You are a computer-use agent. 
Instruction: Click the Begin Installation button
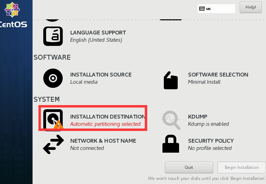point(241,167)
